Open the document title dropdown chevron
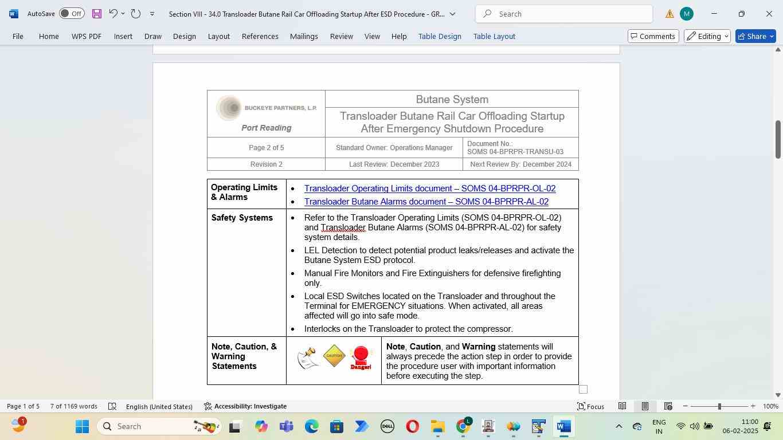This screenshot has height=440, width=783. [452, 14]
